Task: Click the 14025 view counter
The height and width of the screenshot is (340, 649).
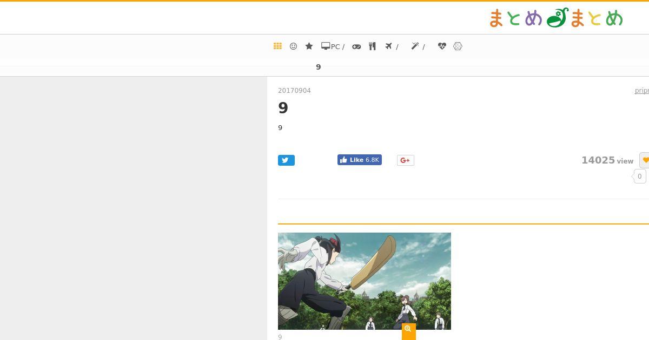Action: pyautogui.click(x=607, y=160)
